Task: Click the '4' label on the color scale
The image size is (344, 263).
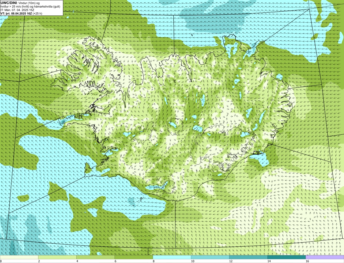Action: click(77, 261)
